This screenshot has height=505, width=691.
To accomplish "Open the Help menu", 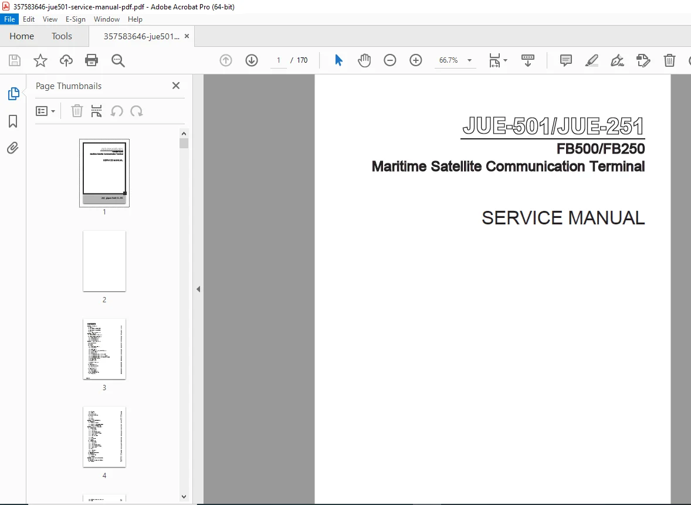I will click(135, 19).
